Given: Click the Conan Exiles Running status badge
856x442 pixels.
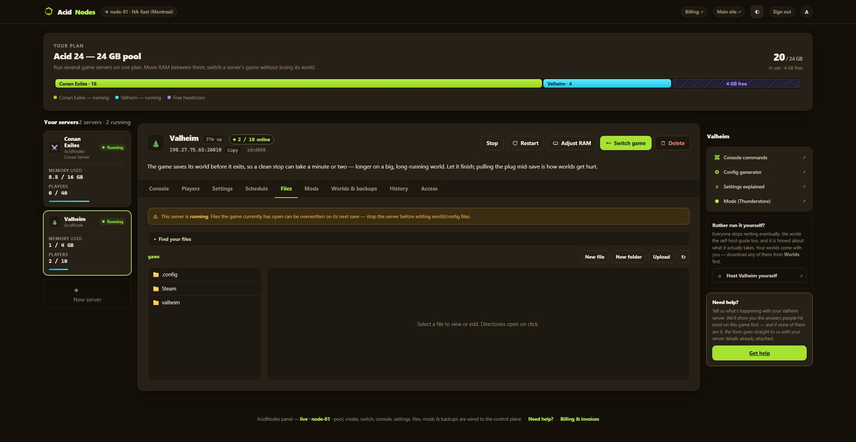Looking at the screenshot, I should pos(113,148).
